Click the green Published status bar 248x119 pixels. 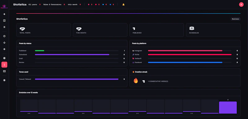40,51
